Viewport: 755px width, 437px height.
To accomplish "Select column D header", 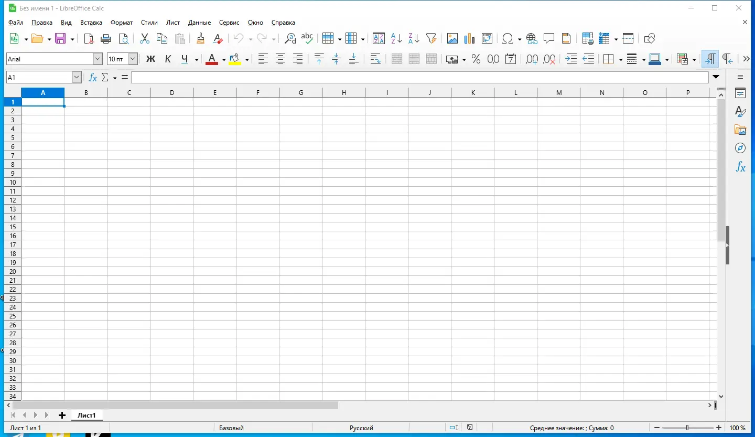I will point(172,92).
